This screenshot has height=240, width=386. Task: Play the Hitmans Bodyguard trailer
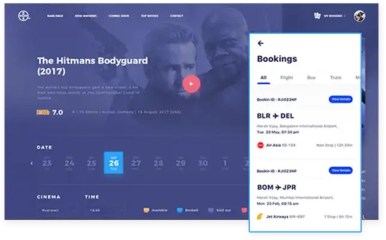click(192, 84)
